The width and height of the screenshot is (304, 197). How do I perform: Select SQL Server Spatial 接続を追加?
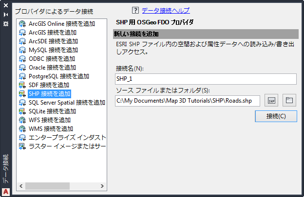click(x=67, y=103)
